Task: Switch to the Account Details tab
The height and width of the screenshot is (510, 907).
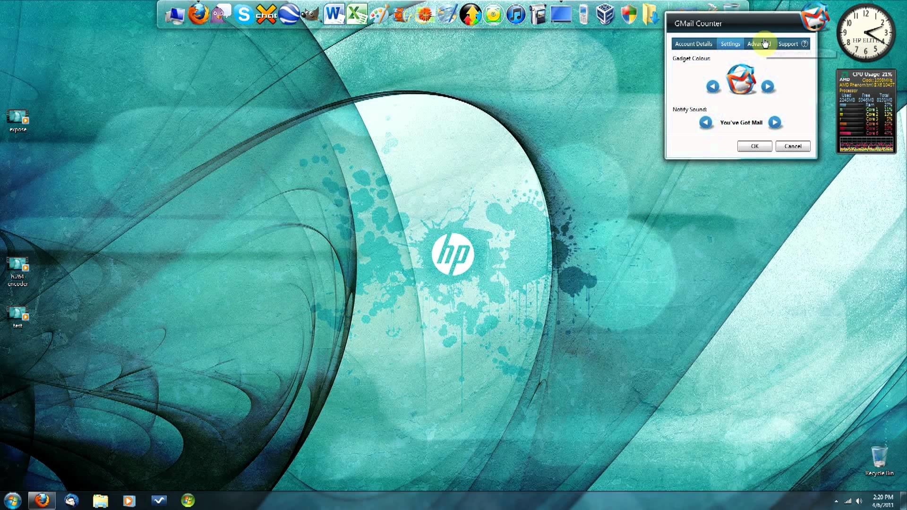Action: pyautogui.click(x=693, y=43)
